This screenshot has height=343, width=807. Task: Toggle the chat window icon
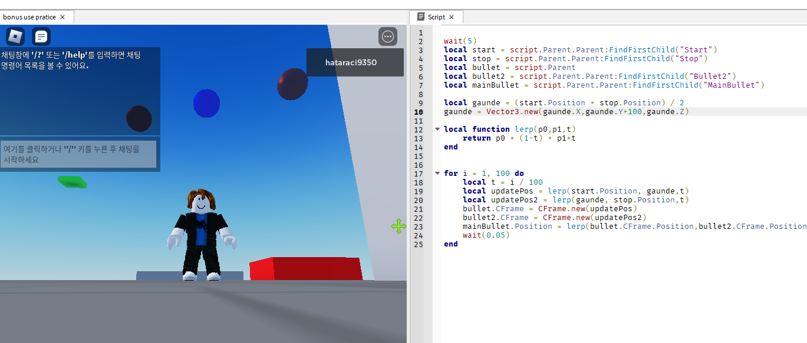click(41, 36)
